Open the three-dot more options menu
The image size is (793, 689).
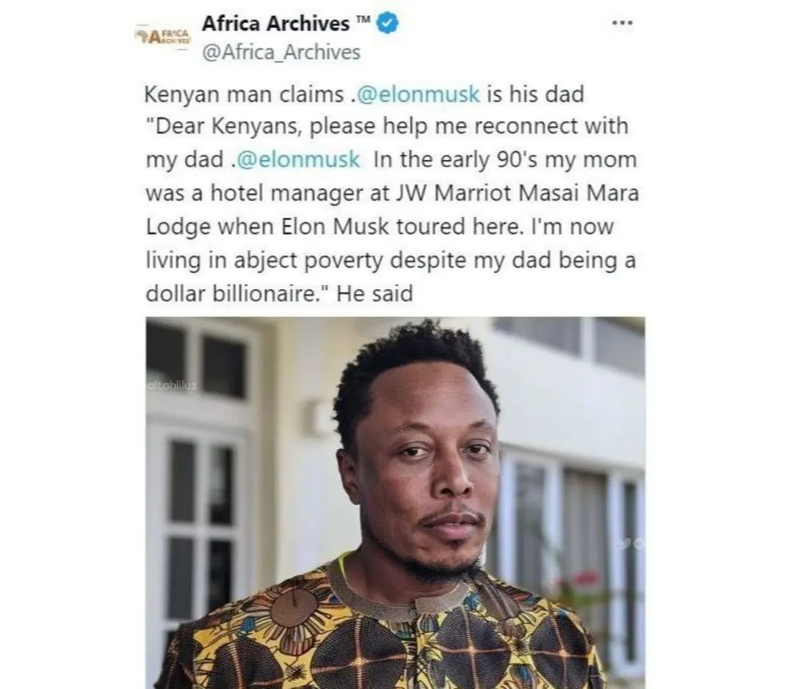pyautogui.click(x=622, y=23)
